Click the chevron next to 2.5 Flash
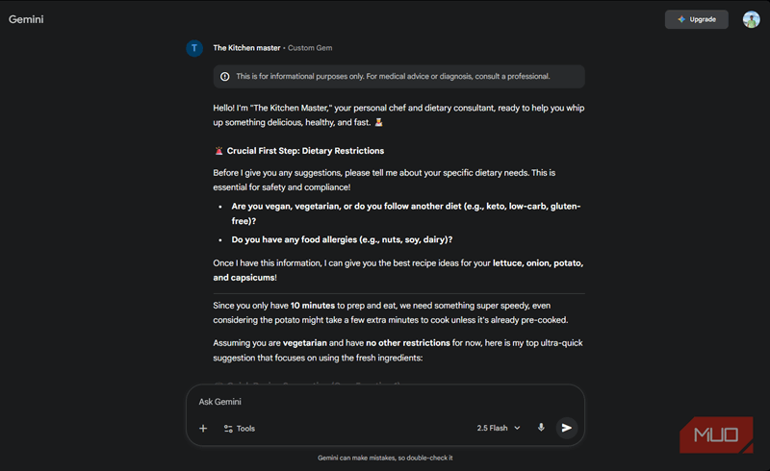 (517, 428)
